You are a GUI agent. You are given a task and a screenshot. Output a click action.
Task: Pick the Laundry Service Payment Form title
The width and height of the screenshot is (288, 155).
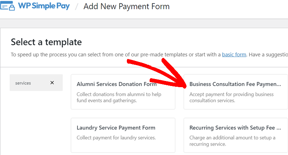coord(116,128)
